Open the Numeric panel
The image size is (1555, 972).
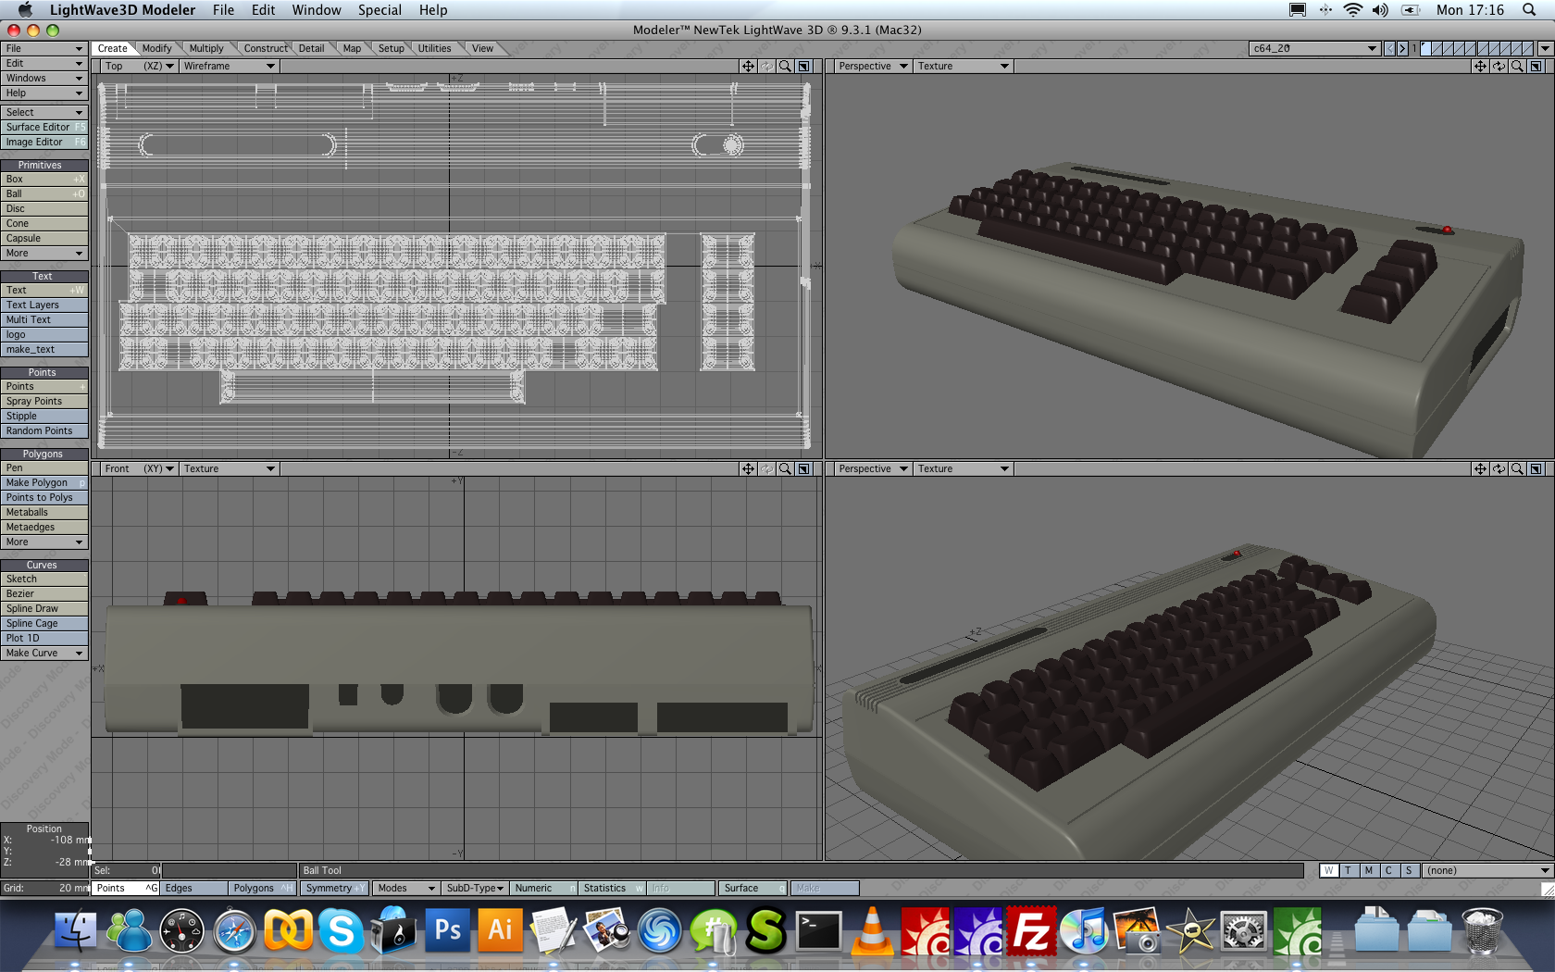click(x=544, y=888)
